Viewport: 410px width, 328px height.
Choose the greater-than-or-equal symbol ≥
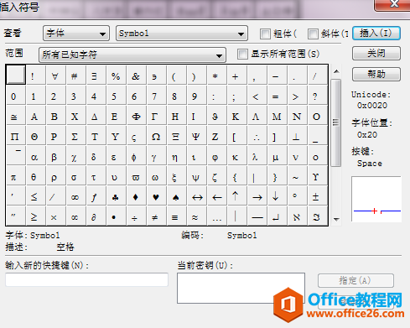34,216
